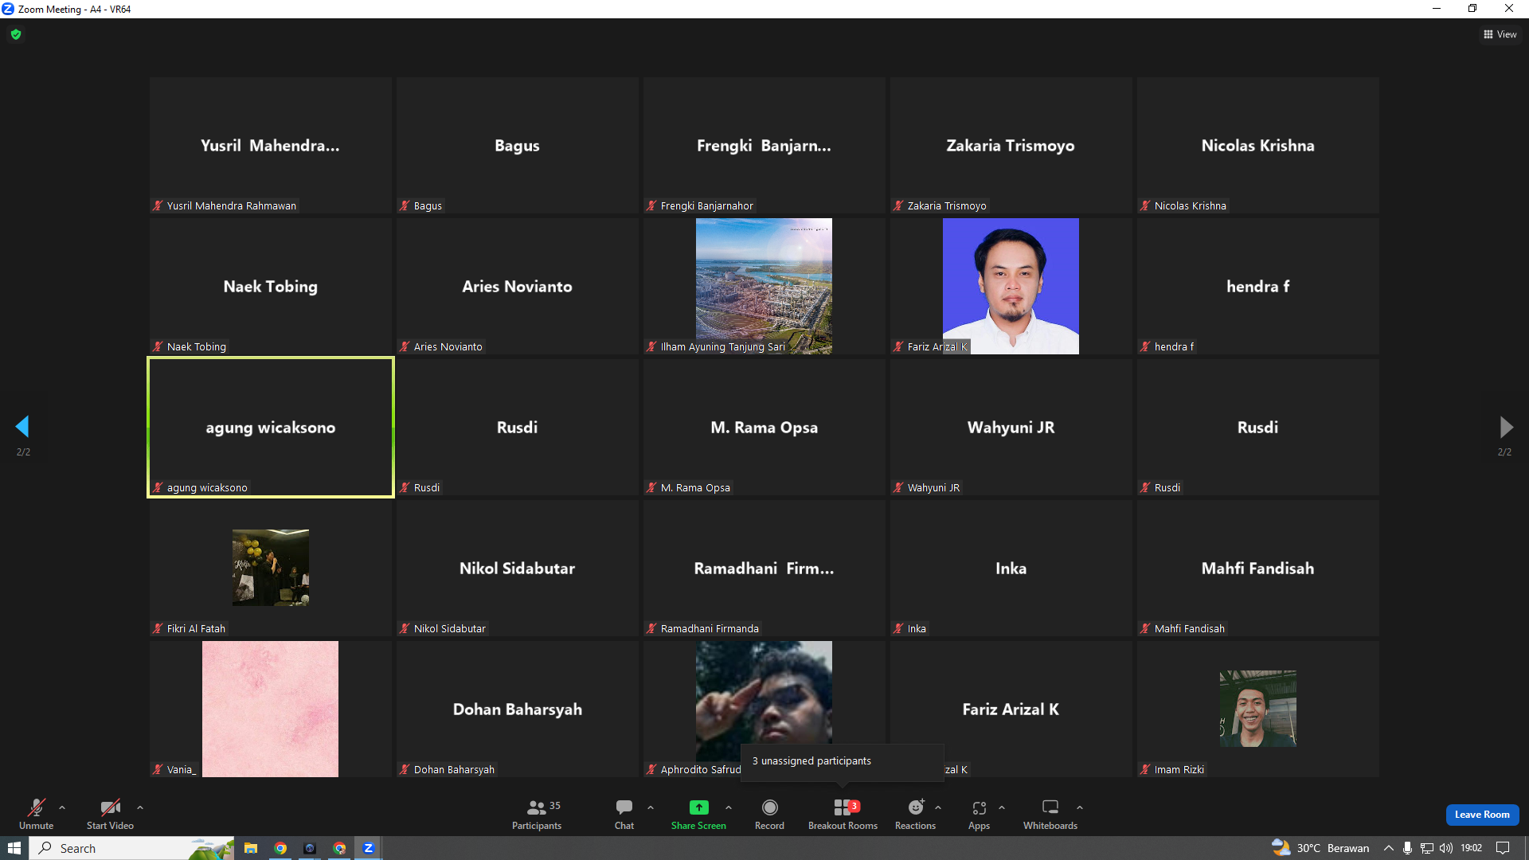This screenshot has width=1529, height=860.
Task: Click muted mic icon beside Wahyuni JR
Action: pyautogui.click(x=898, y=487)
